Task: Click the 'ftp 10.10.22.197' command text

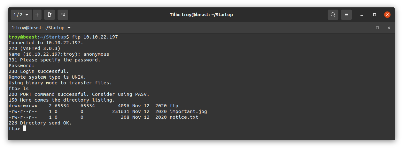Action: click(95, 37)
